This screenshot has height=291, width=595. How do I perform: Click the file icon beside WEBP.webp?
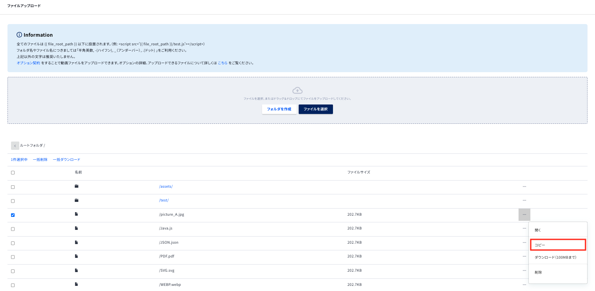[x=76, y=284]
